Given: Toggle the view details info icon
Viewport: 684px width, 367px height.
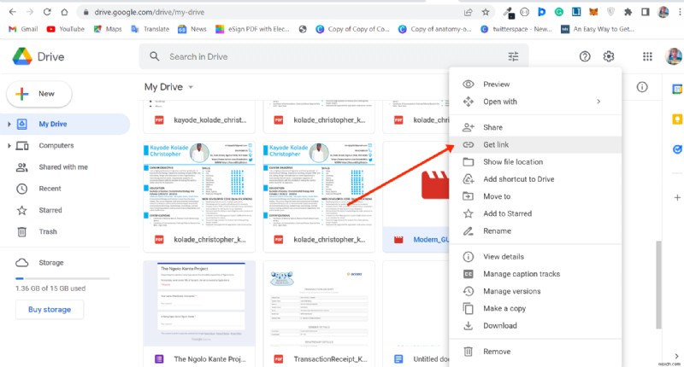Looking at the screenshot, I should [642, 87].
